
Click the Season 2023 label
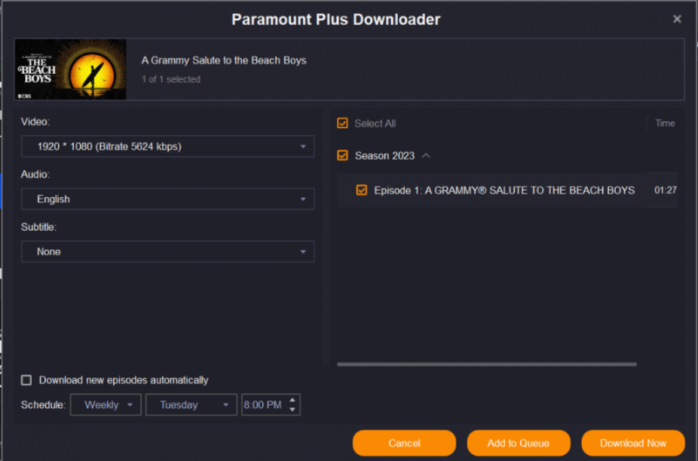point(385,155)
